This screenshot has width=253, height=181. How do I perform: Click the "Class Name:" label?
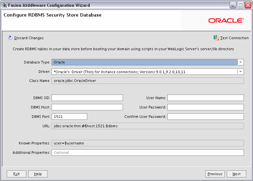pyautogui.click(x=40, y=81)
